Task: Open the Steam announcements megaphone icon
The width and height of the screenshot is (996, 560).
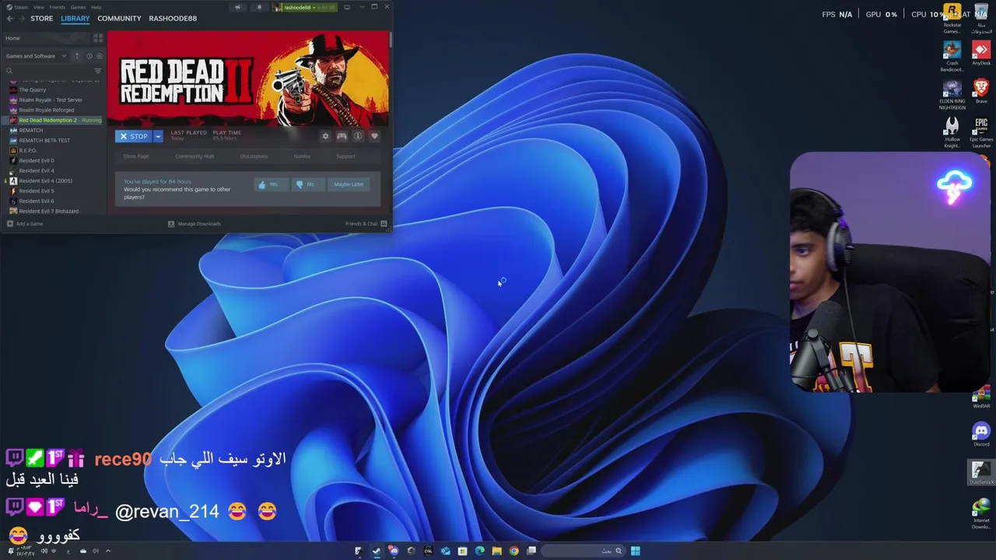Action: (x=237, y=7)
